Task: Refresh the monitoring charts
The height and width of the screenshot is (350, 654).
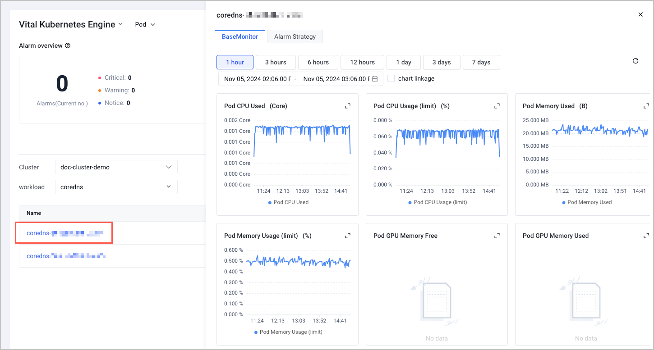Action: (636, 61)
